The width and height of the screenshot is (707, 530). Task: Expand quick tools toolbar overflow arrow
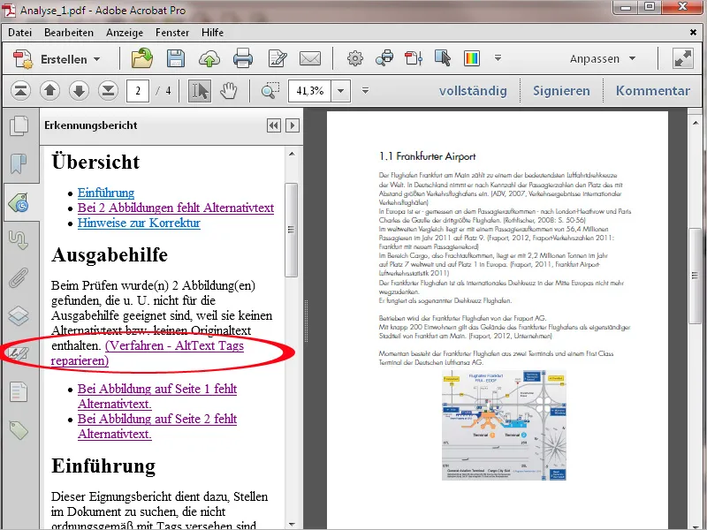[498, 58]
